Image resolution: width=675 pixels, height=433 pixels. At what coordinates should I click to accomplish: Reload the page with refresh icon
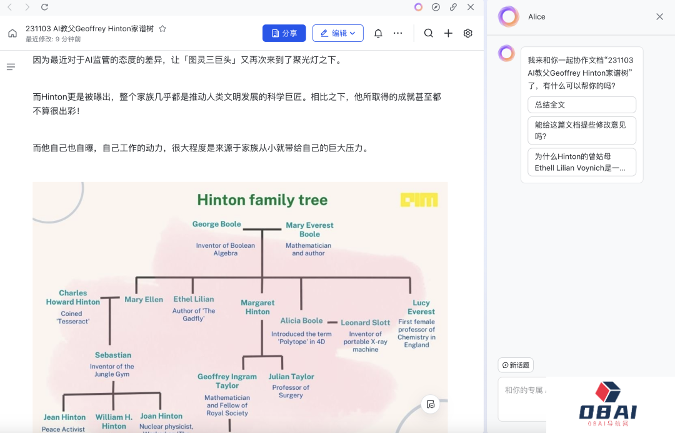(x=44, y=7)
